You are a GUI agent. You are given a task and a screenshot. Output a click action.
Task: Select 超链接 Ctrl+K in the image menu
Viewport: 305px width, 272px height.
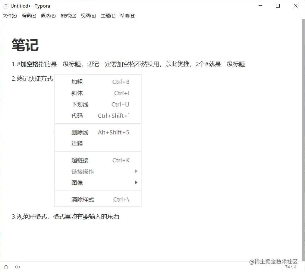click(98, 160)
